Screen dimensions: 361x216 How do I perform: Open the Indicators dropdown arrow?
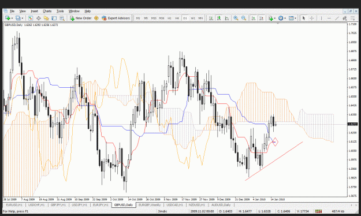click(275, 18)
